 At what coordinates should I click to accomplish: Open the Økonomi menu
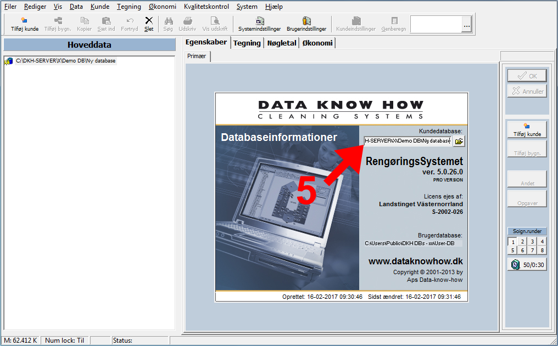click(x=162, y=7)
